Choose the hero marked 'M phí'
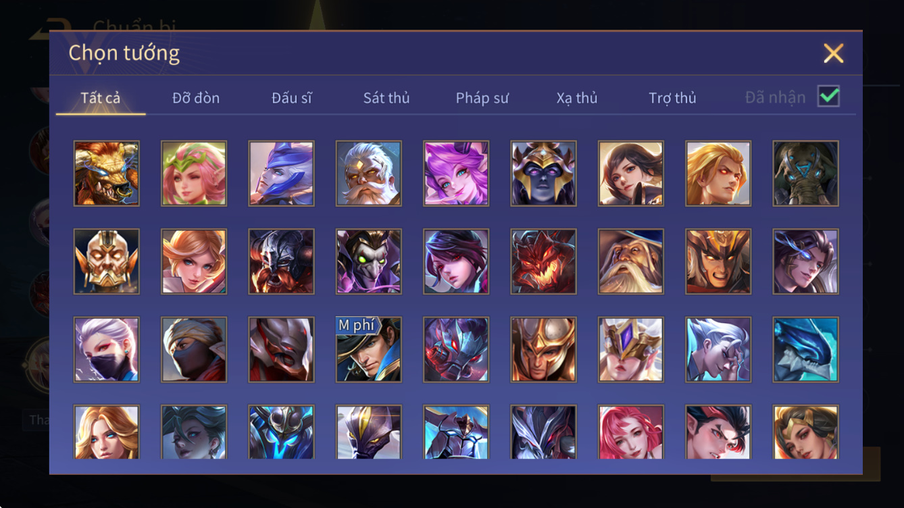 pos(369,350)
